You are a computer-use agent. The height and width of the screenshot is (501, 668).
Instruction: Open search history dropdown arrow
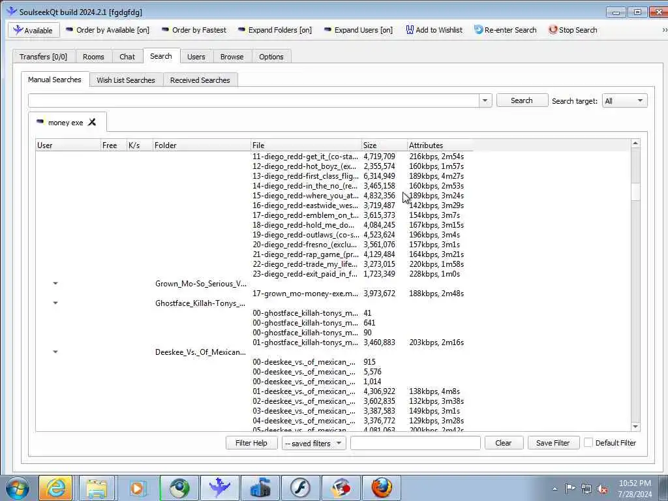tap(485, 100)
